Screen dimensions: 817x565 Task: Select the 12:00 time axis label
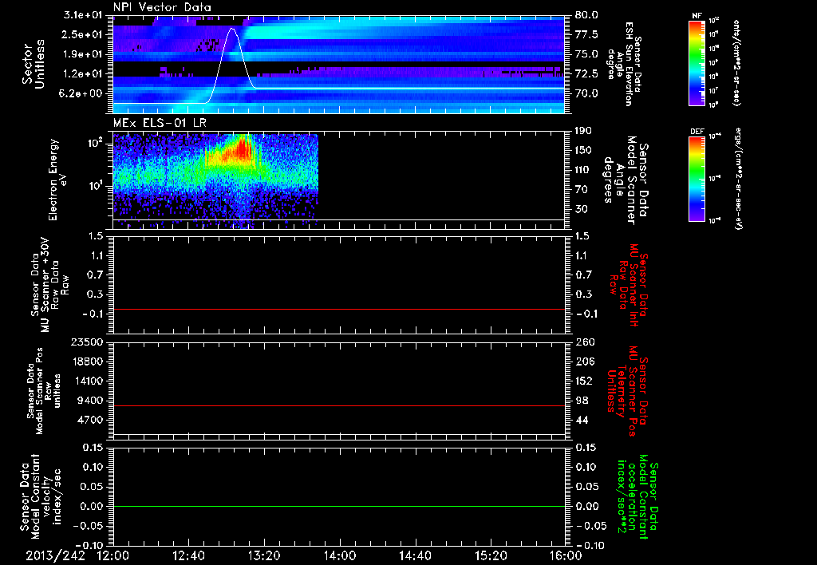coord(113,555)
